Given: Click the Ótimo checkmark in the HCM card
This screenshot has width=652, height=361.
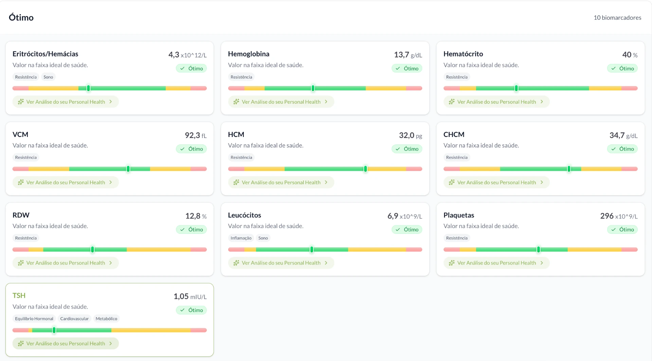Looking at the screenshot, I should click(x=398, y=149).
